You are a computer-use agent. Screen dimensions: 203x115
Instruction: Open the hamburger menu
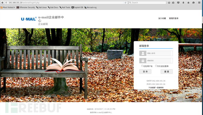pyautogui.click(x=199, y=3)
